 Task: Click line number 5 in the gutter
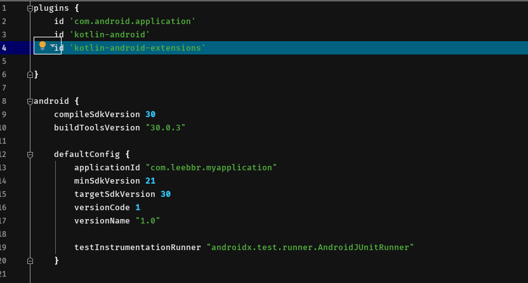tap(4, 61)
